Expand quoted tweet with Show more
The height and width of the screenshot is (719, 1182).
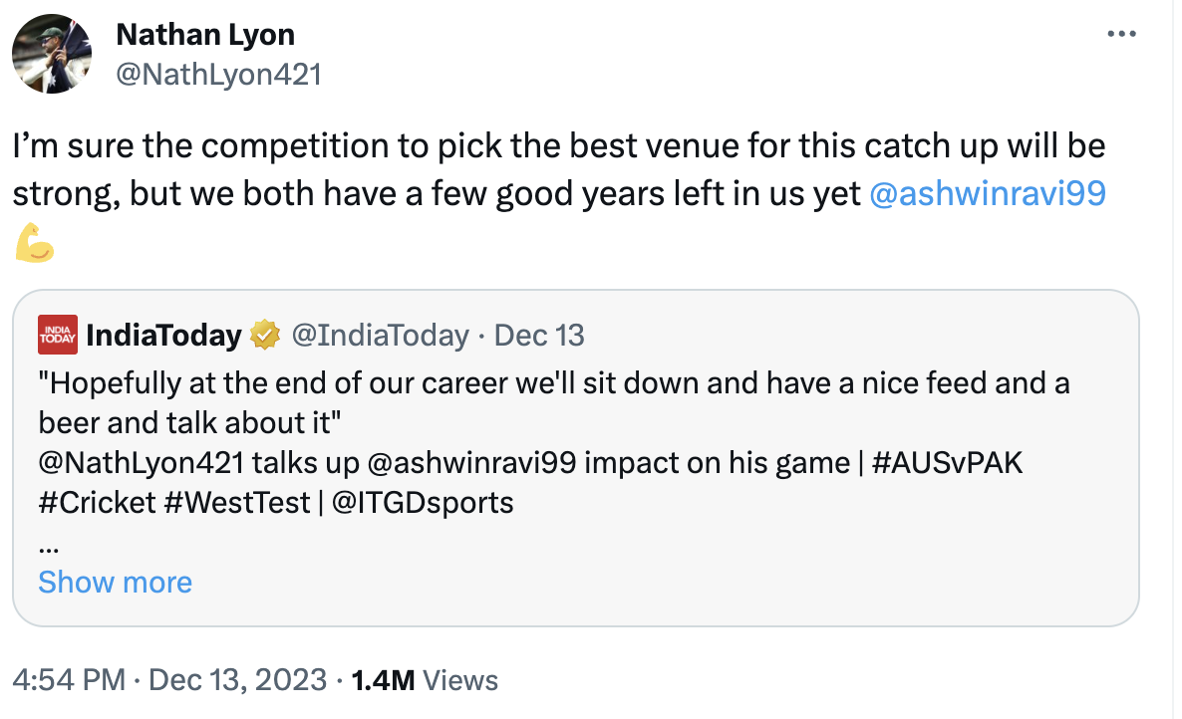pos(115,582)
